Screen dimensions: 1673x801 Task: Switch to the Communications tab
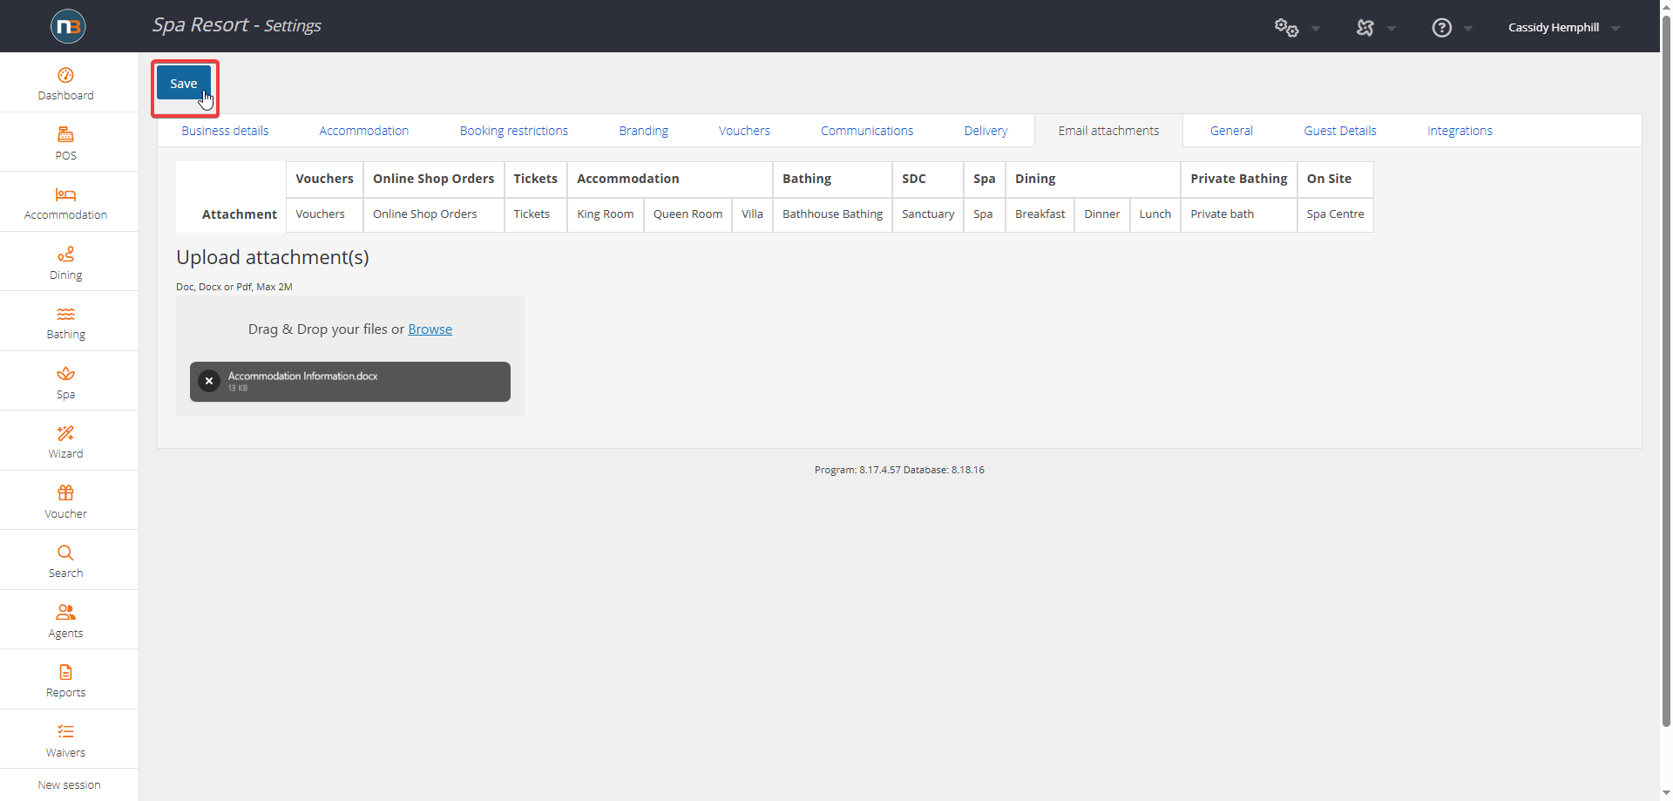(867, 131)
